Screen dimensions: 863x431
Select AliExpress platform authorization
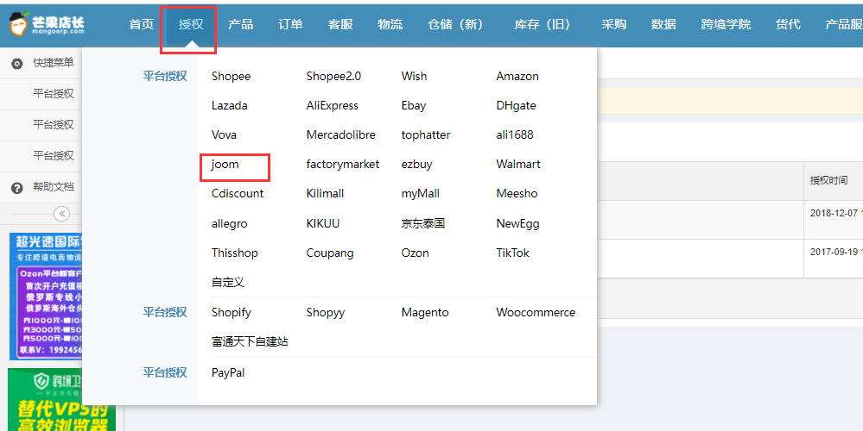click(x=333, y=105)
